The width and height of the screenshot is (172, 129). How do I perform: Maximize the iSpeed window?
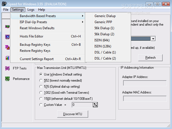pos(158,4)
